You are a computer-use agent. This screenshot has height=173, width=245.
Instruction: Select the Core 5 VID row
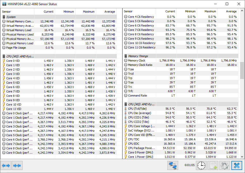click(x=59, y=83)
